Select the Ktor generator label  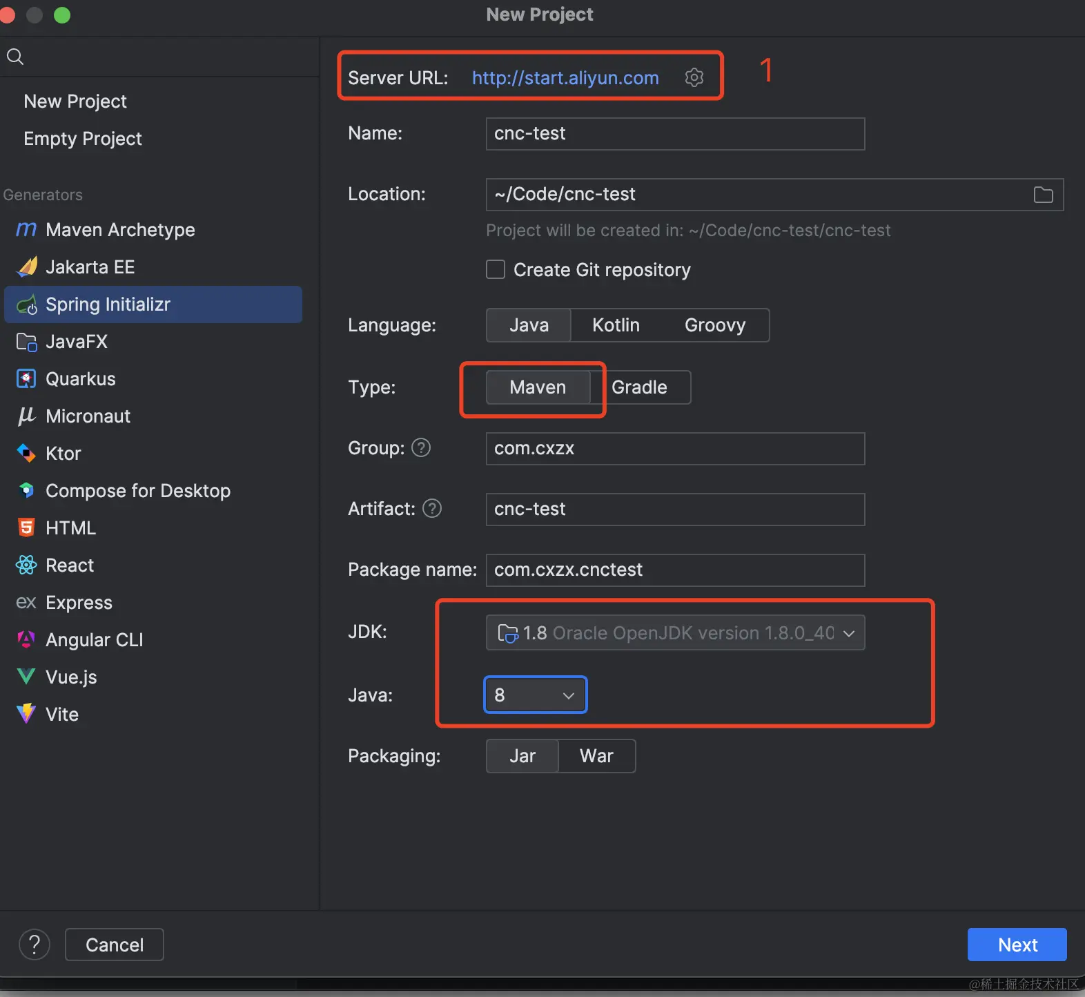coord(63,454)
